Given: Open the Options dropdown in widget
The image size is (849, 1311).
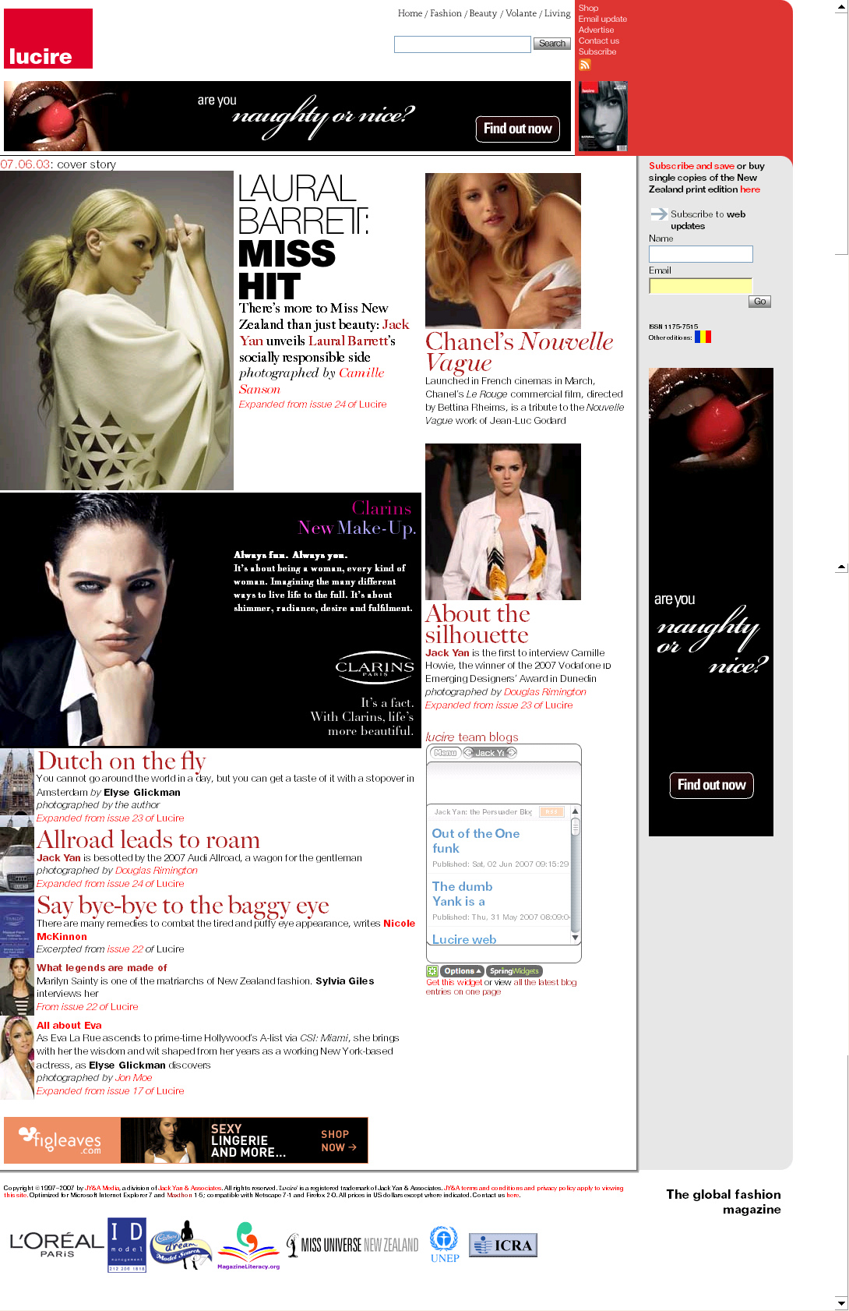Looking at the screenshot, I should pyautogui.click(x=463, y=971).
